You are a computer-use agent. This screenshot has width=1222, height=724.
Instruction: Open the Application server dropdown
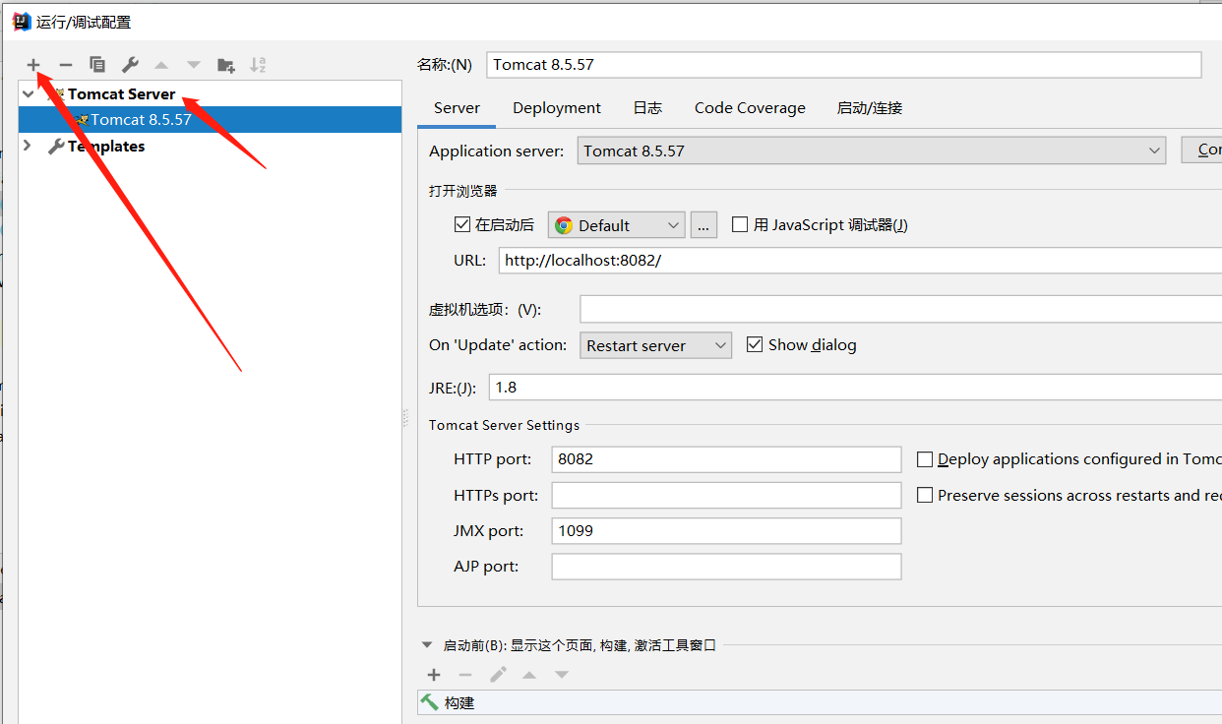(872, 151)
